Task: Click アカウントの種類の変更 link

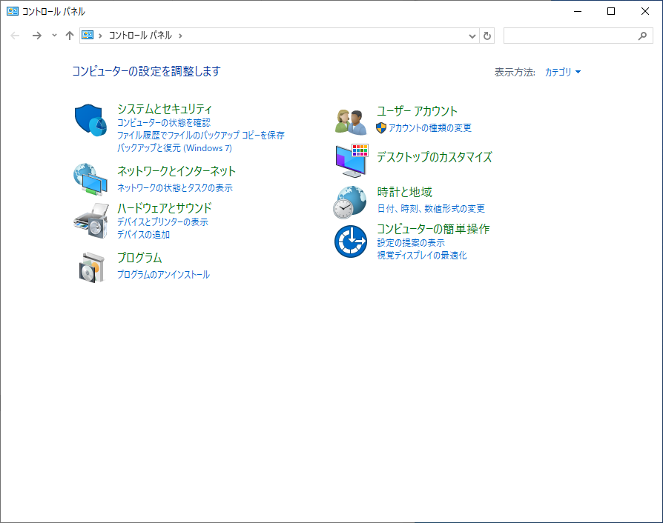Action: (430, 128)
